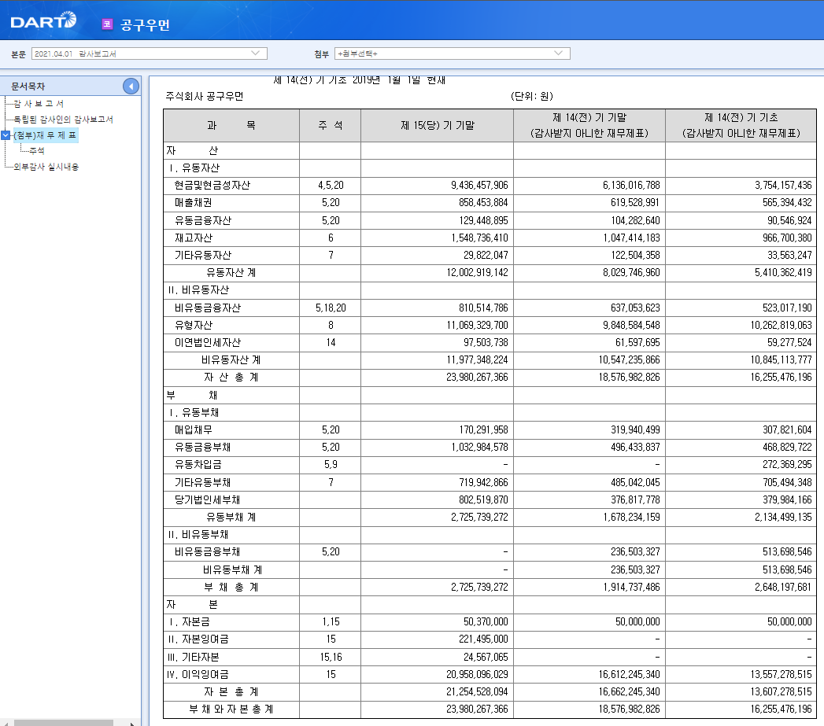Click 기타유동자산 row label

point(203,256)
